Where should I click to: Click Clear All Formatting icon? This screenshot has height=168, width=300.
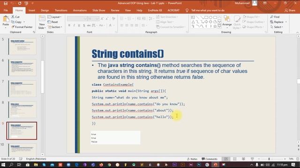click(x=113, y=19)
